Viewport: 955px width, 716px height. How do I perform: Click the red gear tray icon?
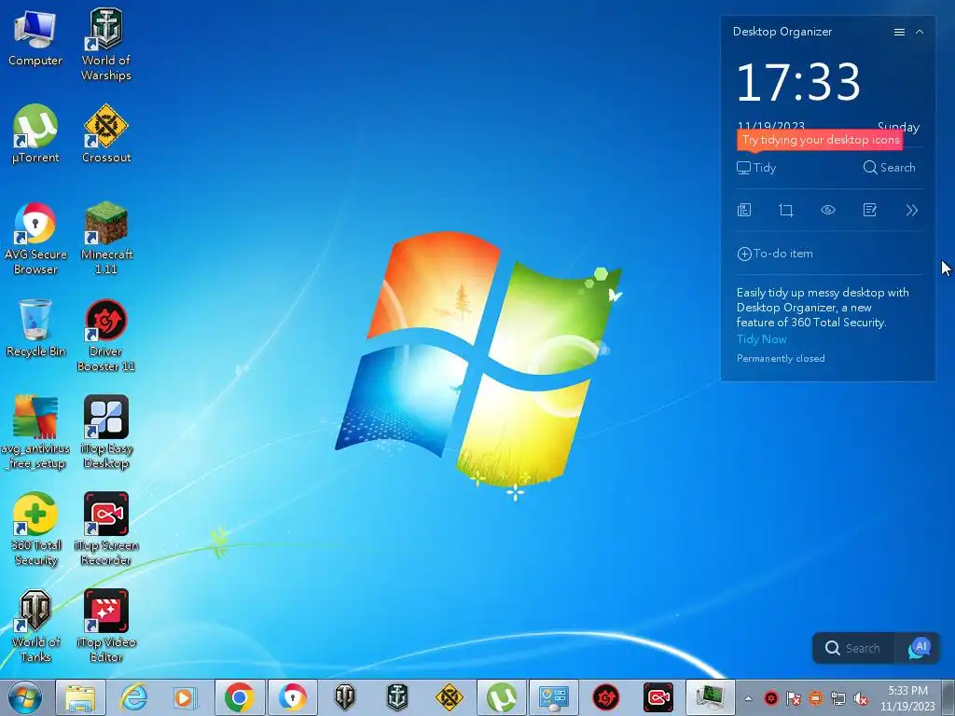(771, 698)
